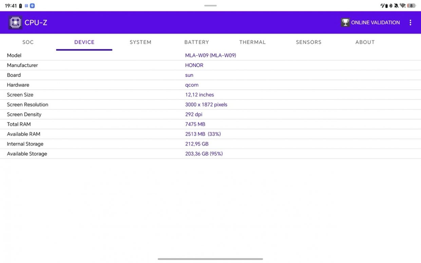Open the three-dot overflow menu
Image resolution: width=421 pixels, height=263 pixels.
410,22
